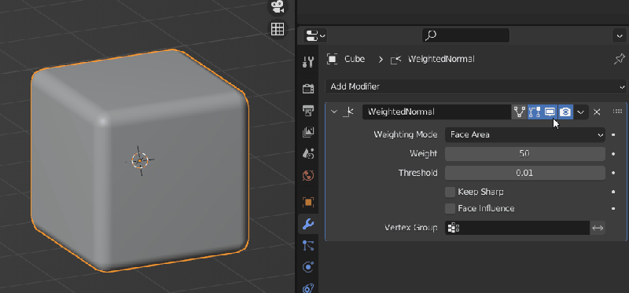
Task: Open the Add Modifier dropdown
Action: (x=476, y=86)
